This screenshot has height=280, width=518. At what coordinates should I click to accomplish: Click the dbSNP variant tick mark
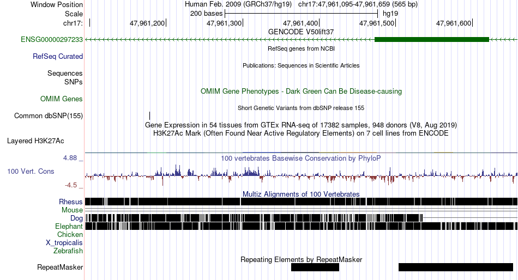coord(149,116)
